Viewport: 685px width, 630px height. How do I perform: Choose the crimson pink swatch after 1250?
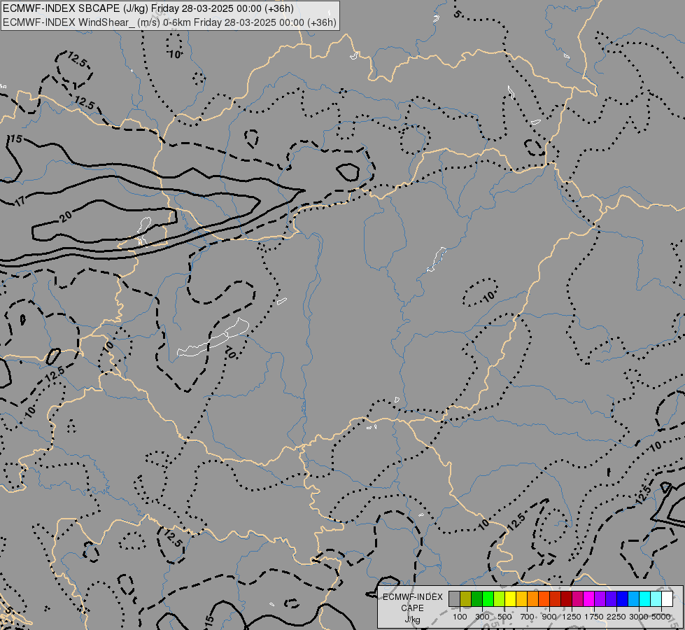[x=577, y=599]
